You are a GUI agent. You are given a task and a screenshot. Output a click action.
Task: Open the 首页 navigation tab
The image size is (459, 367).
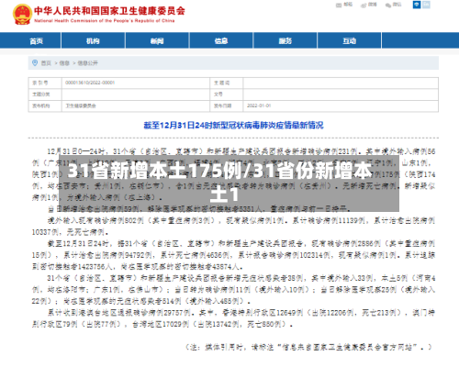point(36,41)
